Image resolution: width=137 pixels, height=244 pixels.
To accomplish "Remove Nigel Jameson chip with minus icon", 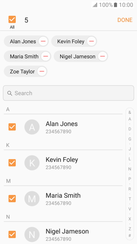I will point(102,56).
